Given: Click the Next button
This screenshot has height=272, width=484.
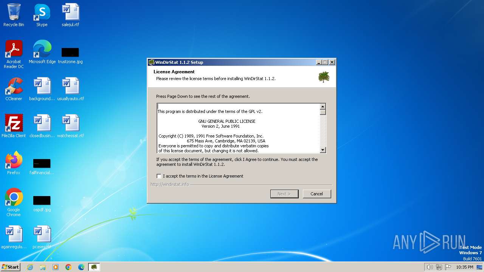Looking at the screenshot, I should 284,194.
